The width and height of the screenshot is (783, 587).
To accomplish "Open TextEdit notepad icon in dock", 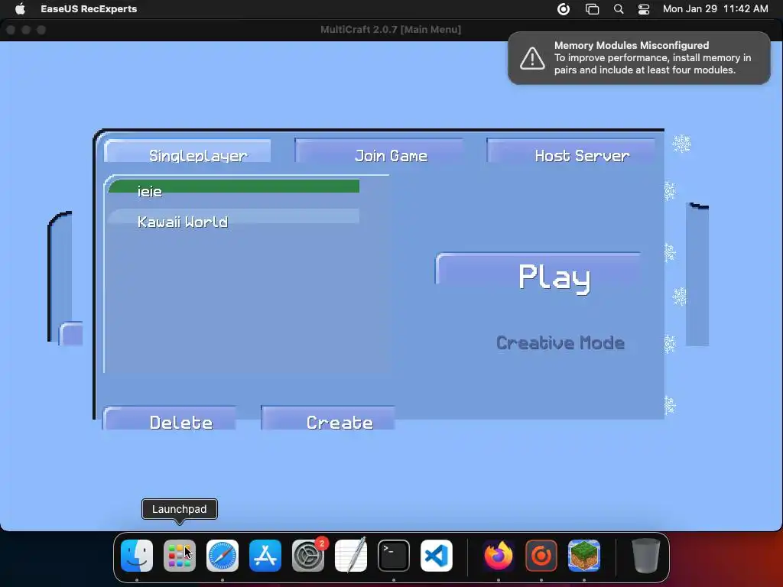I will 351,556.
